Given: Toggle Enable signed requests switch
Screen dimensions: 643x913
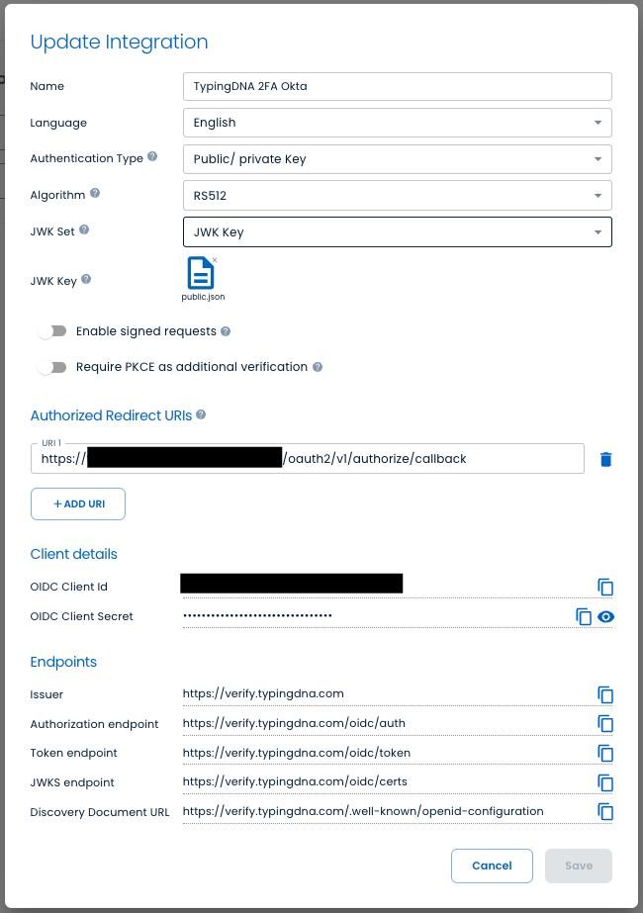Looking at the screenshot, I should tap(51, 331).
